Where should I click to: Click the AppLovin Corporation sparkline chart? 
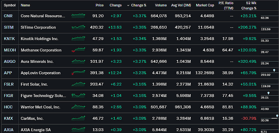tap(78, 73)
